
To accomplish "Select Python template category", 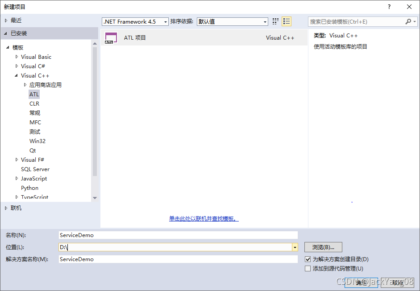I will [29, 188].
